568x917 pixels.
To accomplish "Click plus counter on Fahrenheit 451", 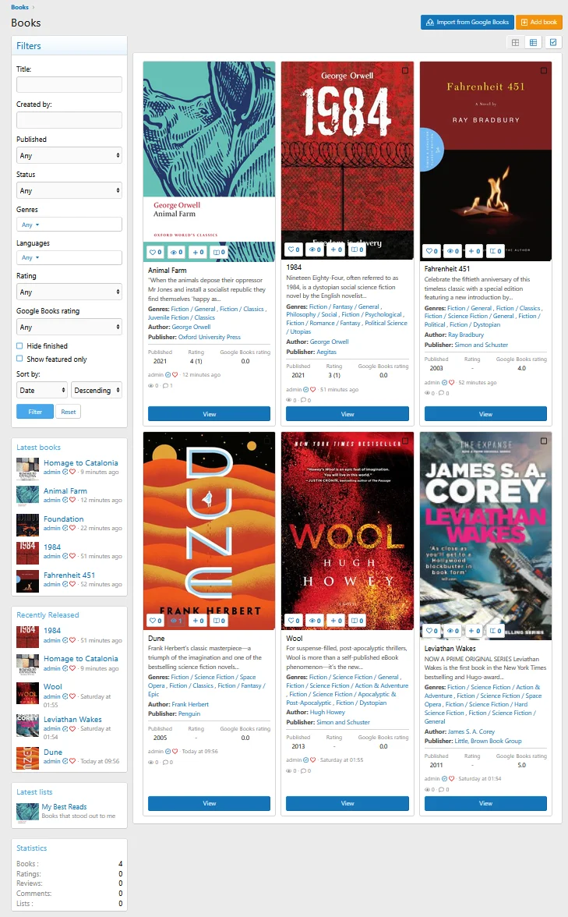I will [475, 251].
